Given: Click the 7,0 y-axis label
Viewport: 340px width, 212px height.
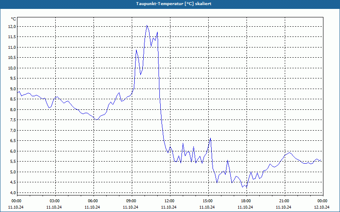Looking at the screenshot, I should [13, 130].
